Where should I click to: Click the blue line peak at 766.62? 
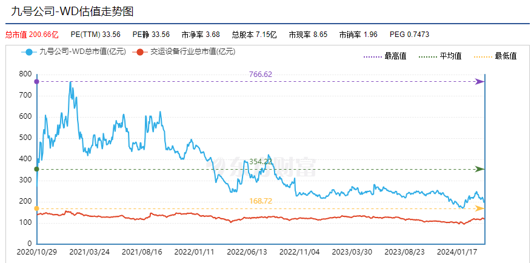click(x=70, y=82)
